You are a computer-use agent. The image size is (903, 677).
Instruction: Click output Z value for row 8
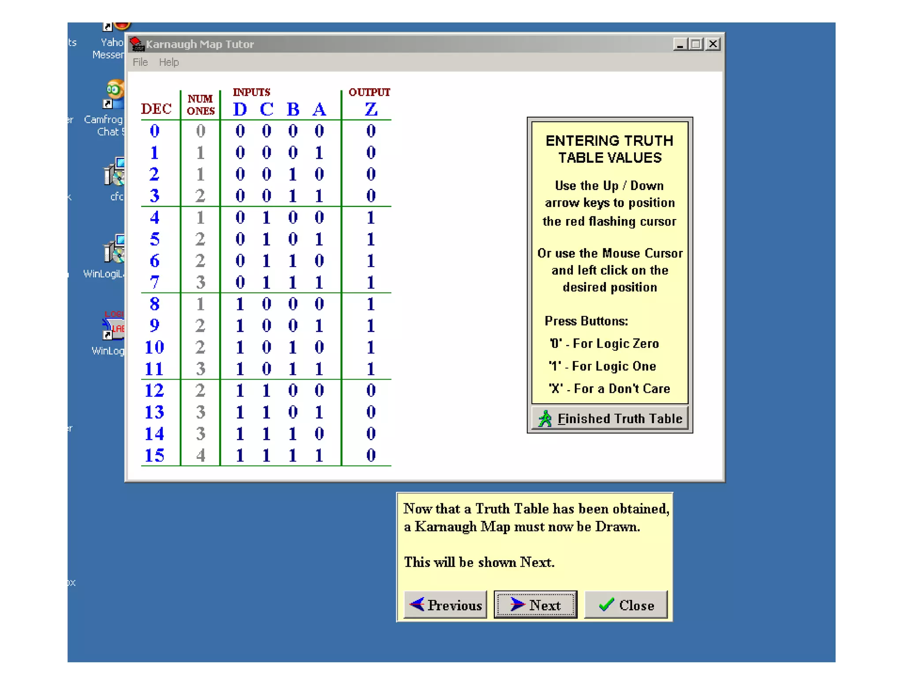click(371, 304)
